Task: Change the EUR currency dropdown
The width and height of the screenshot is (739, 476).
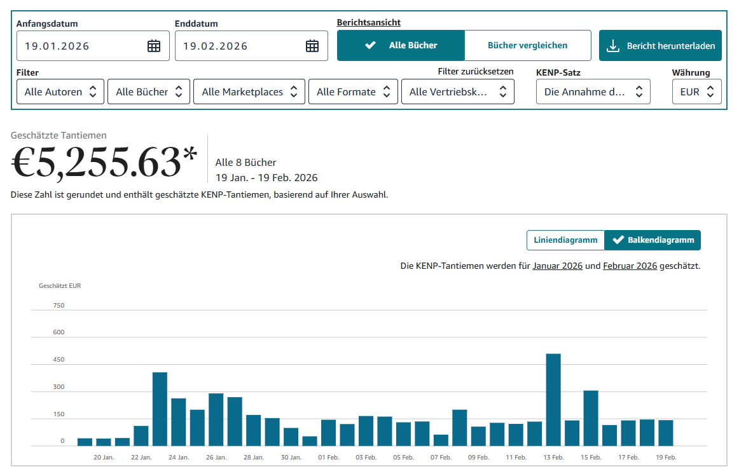Action: pos(696,92)
